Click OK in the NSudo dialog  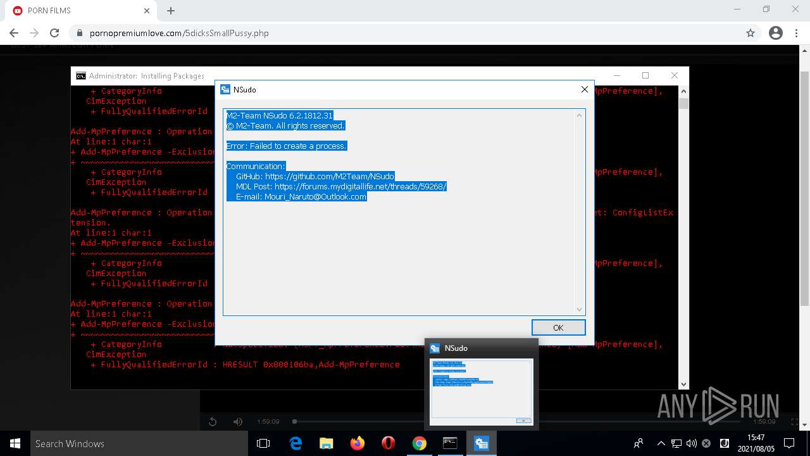[x=558, y=327]
